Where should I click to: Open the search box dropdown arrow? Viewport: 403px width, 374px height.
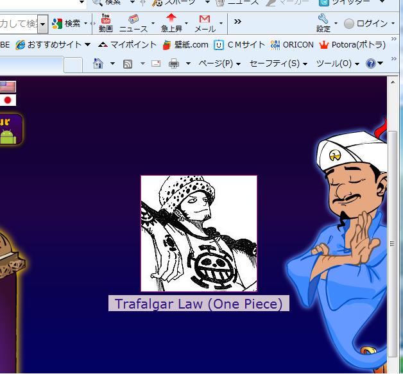[42, 24]
